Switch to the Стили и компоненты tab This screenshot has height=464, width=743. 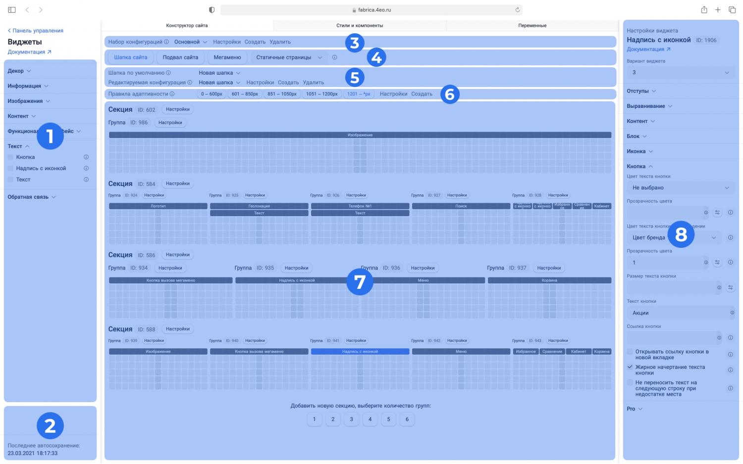coord(359,26)
